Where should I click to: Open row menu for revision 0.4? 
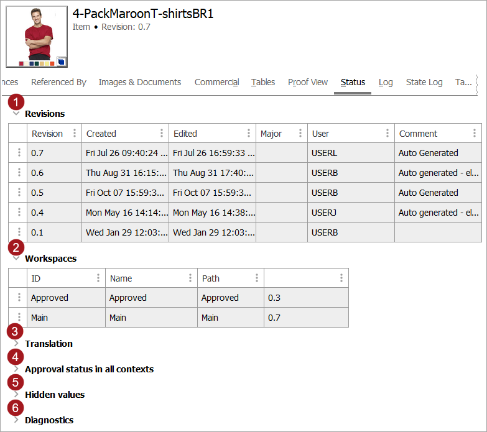tap(19, 212)
